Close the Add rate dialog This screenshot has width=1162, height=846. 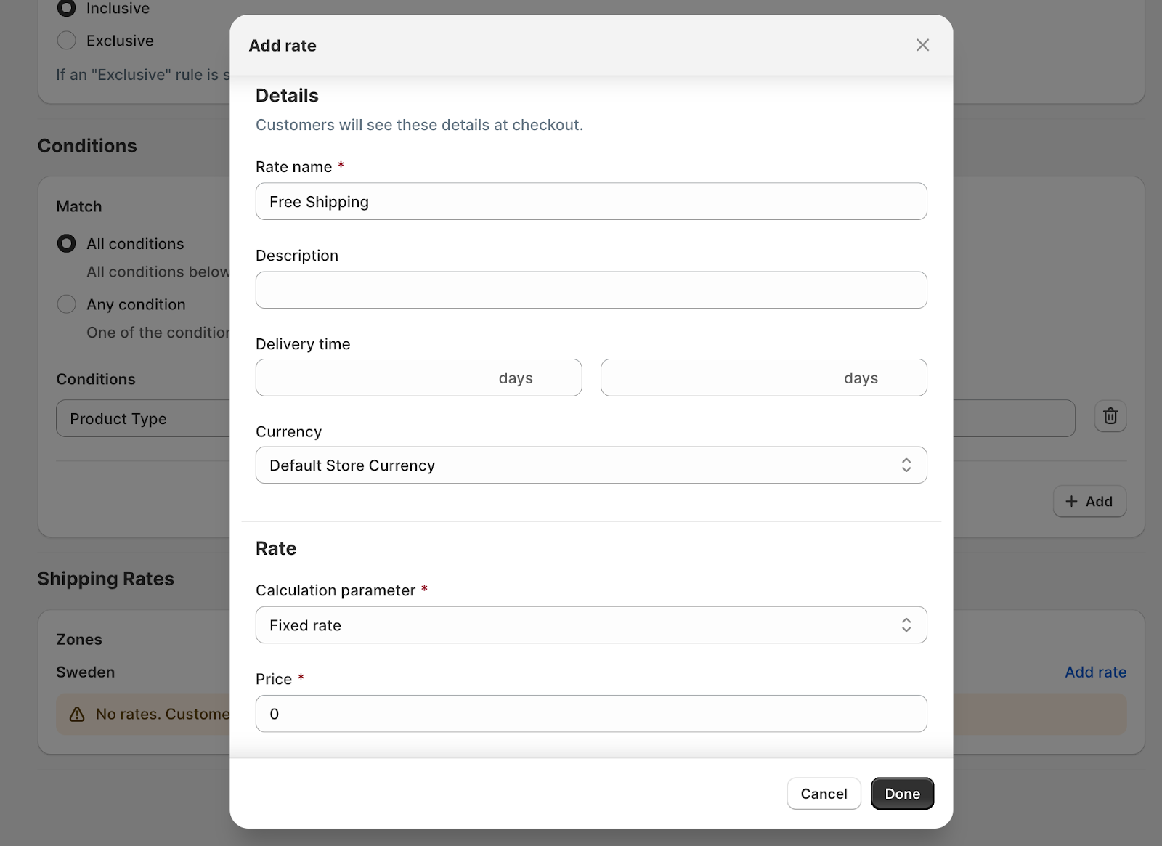click(x=922, y=45)
